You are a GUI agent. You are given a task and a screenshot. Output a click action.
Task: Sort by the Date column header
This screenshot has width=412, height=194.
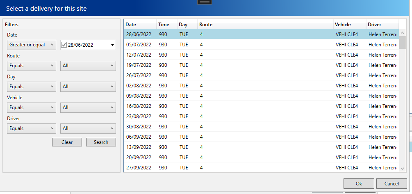click(x=140, y=25)
